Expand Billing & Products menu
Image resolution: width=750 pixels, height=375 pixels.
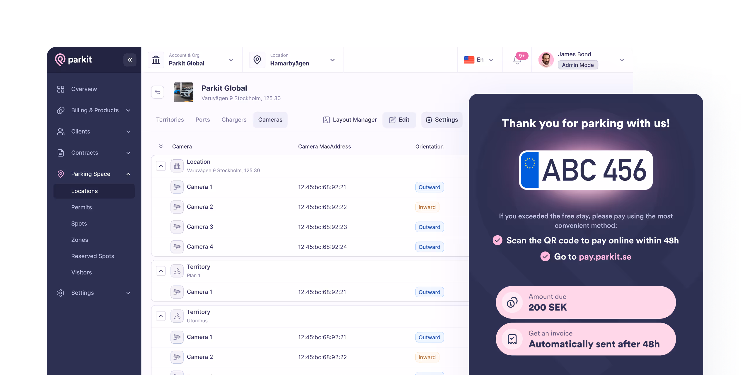point(128,110)
